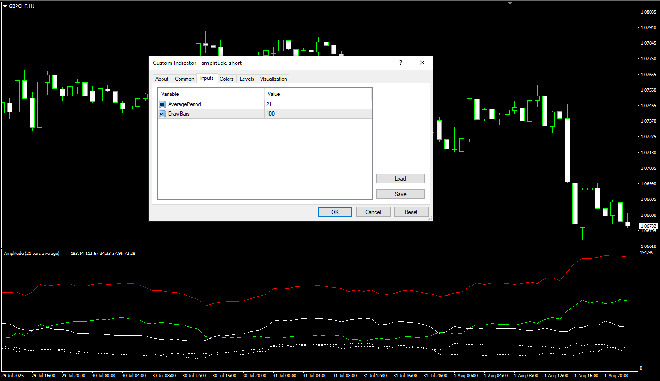Show the Visualization tab
The image size is (660, 381).
[x=273, y=79]
